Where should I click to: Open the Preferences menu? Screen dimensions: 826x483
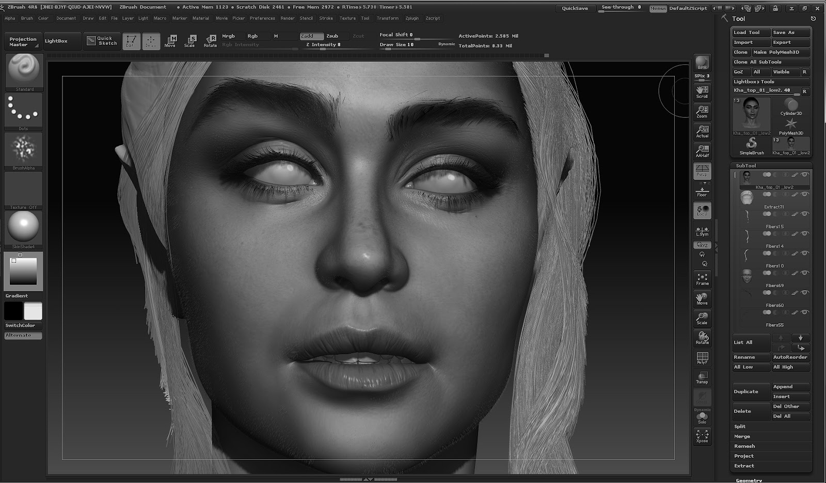coord(262,18)
